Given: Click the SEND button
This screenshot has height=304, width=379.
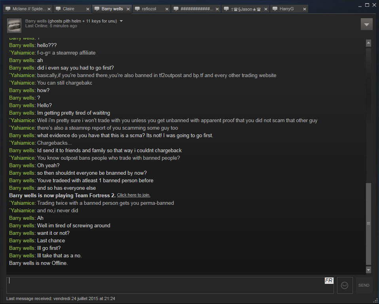Looking at the screenshot, I should pyautogui.click(x=364, y=285).
